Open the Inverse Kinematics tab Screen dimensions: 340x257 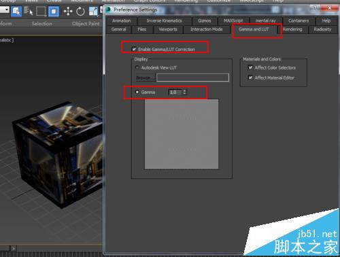coord(164,20)
